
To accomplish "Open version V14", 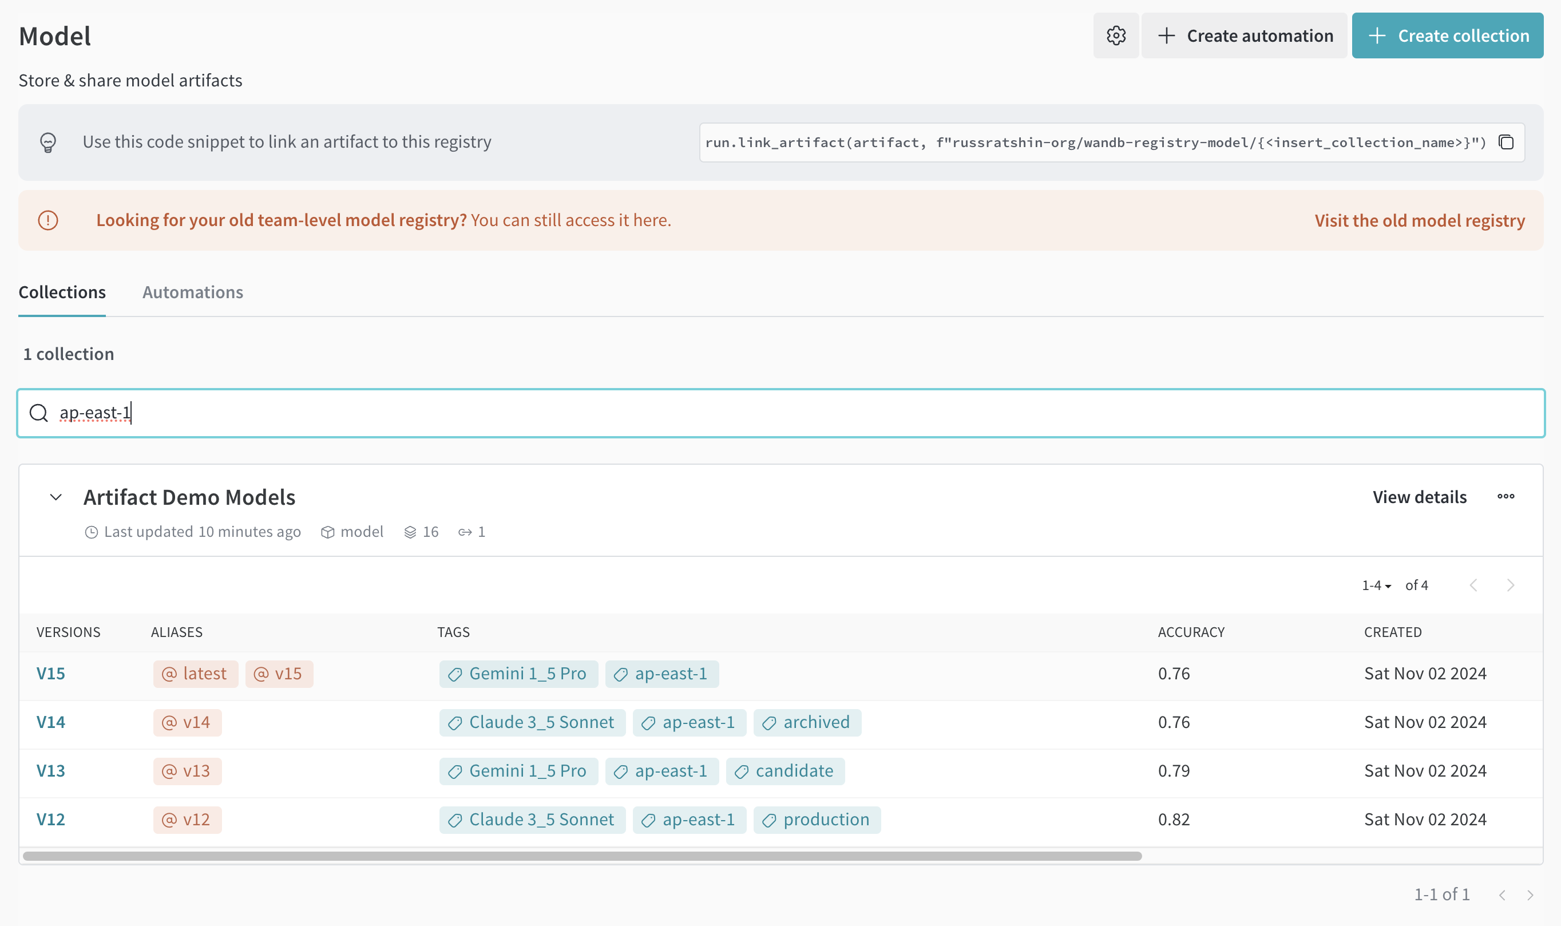I will (x=50, y=723).
